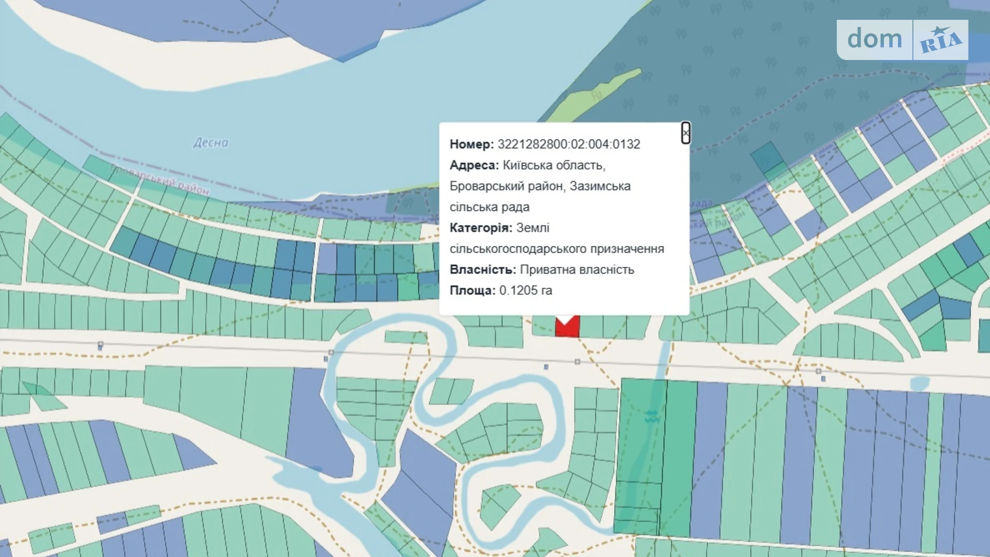This screenshot has width=990, height=557.
Task: Close the parcel info popup
Action: click(686, 133)
